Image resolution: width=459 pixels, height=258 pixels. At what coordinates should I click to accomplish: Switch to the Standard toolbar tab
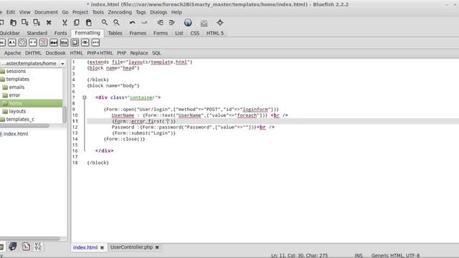click(37, 33)
